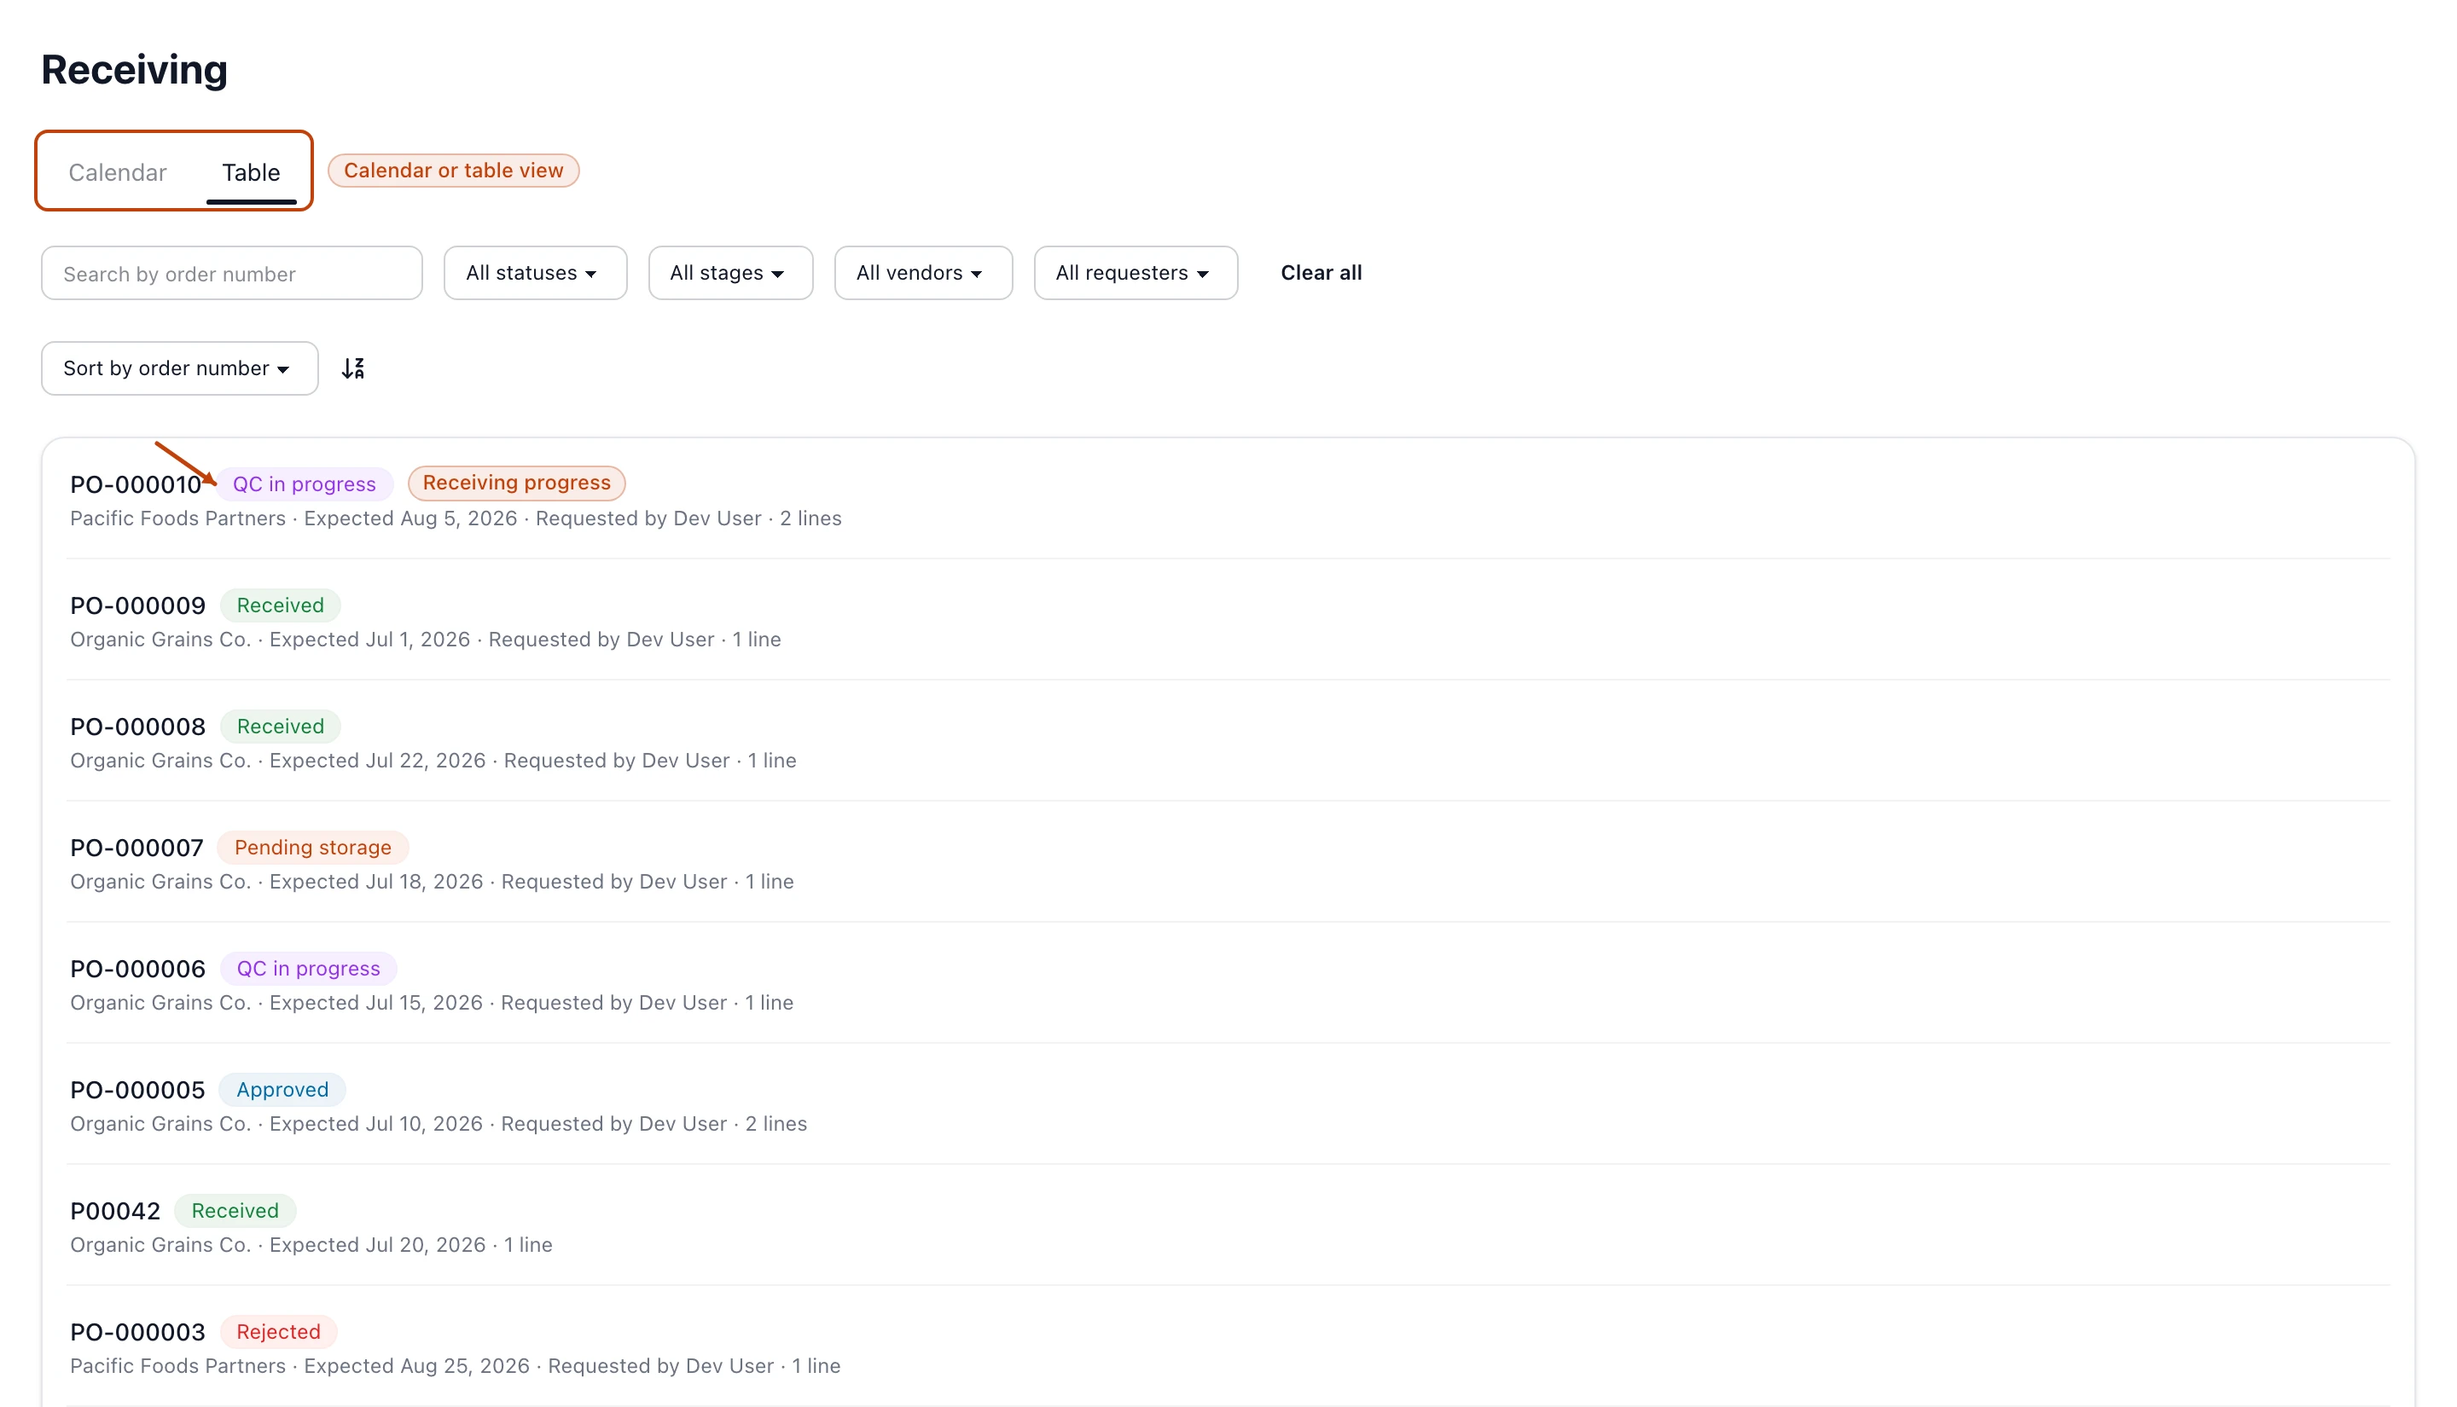Click the Received badge on PO-000008
2457x1407 pixels.
click(281, 727)
